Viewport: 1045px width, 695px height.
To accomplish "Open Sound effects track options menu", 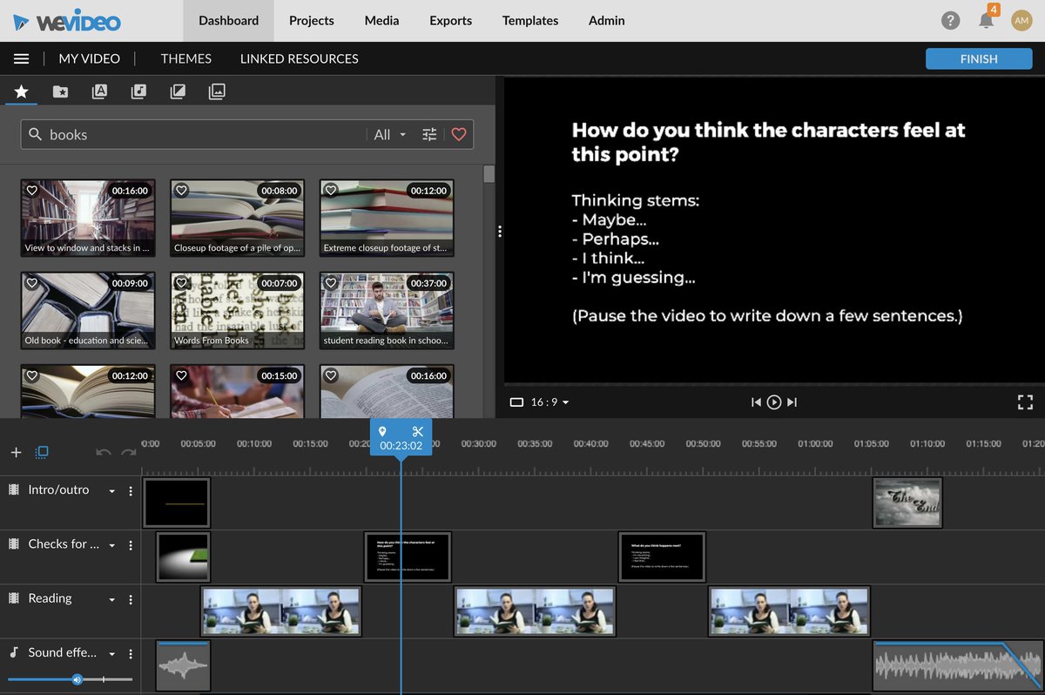I will (x=131, y=653).
